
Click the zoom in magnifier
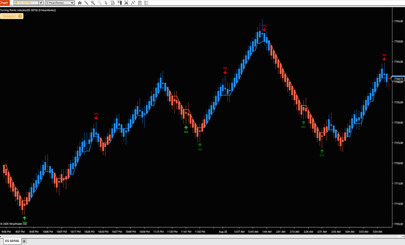click(93, 3)
